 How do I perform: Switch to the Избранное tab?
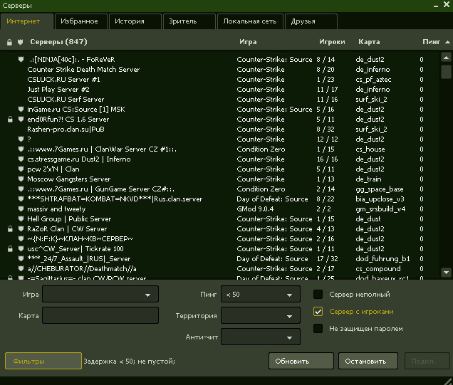tap(81, 21)
